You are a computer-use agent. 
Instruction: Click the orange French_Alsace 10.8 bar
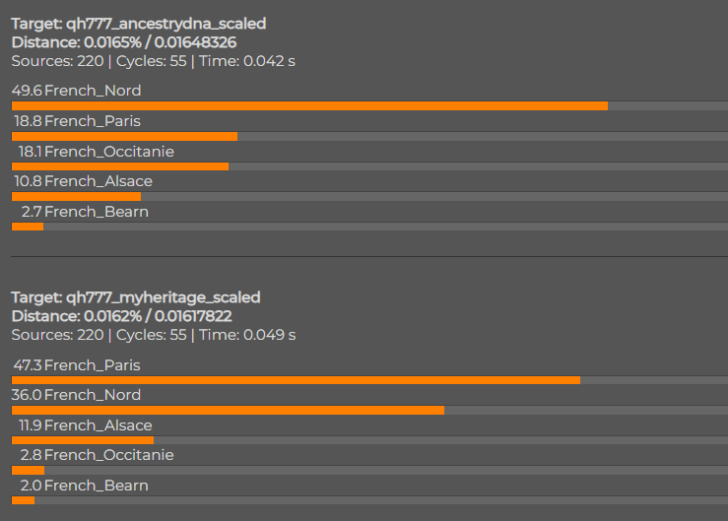[x=76, y=196]
